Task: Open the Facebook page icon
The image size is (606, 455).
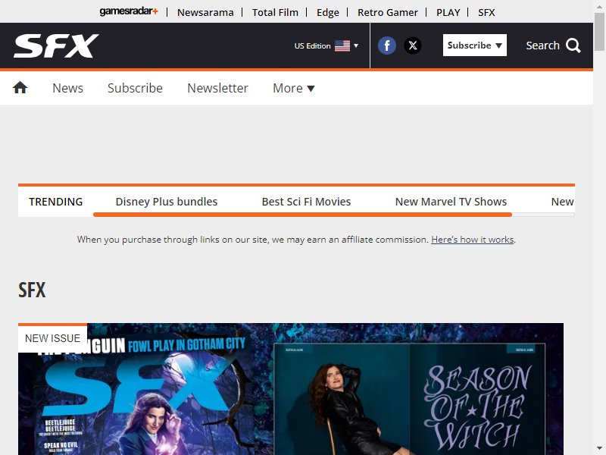Action: pyautogui.click(x=387, y=45)
